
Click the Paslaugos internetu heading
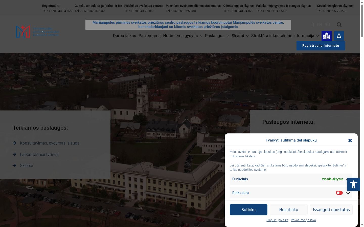(288, 122)
